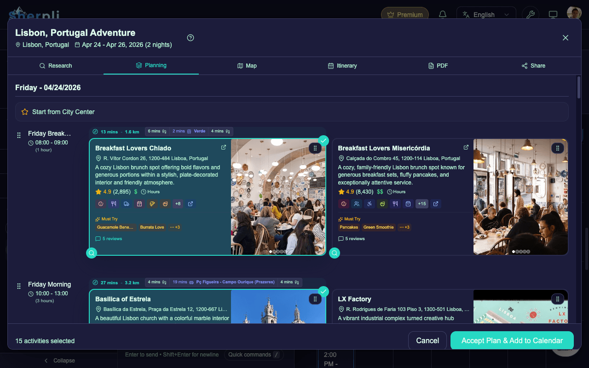Image resolution: width=589 pixels, height=368 pixels.
Task: Click the salad bowl icon on Misericórdia card
Action: (382, 204)
